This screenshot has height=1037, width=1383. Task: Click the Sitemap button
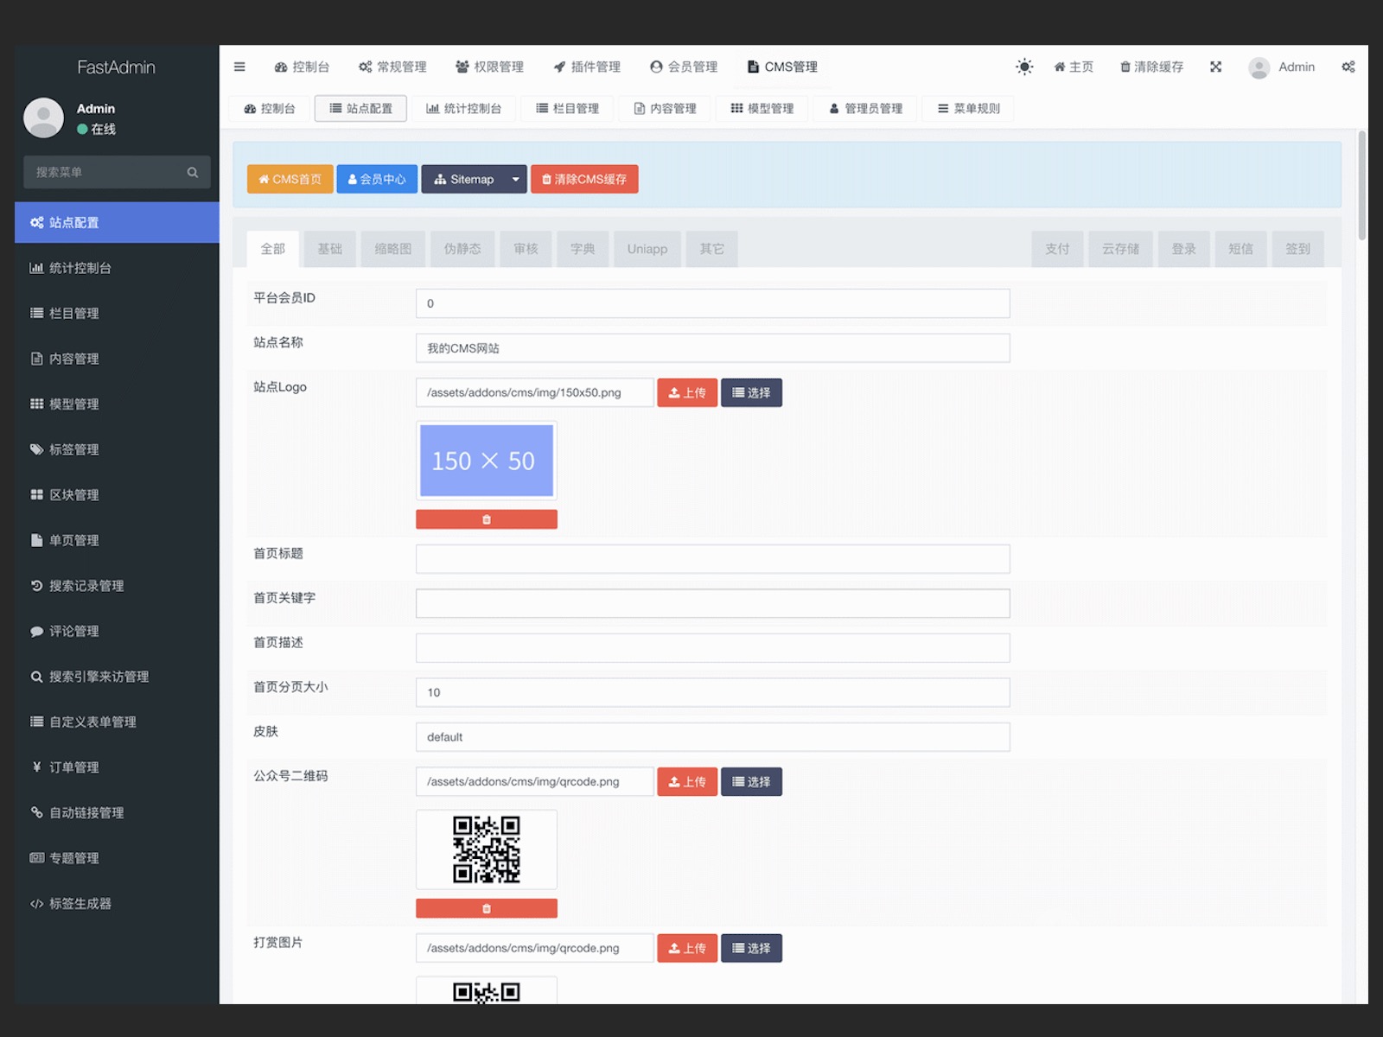463,179
